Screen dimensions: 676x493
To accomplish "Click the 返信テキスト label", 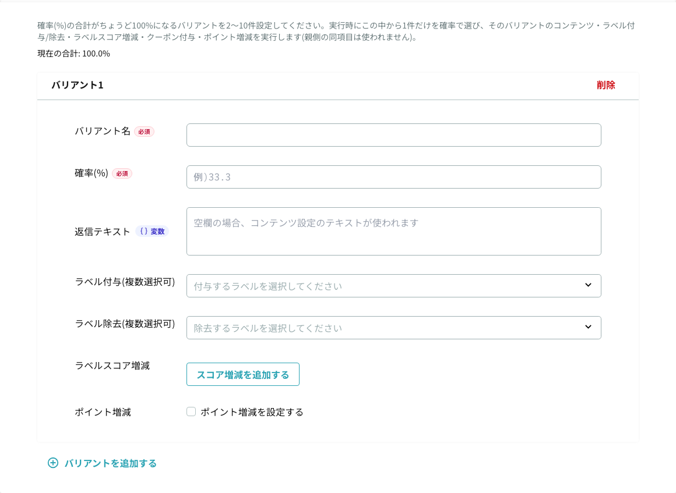I will [x=102, y=232].
